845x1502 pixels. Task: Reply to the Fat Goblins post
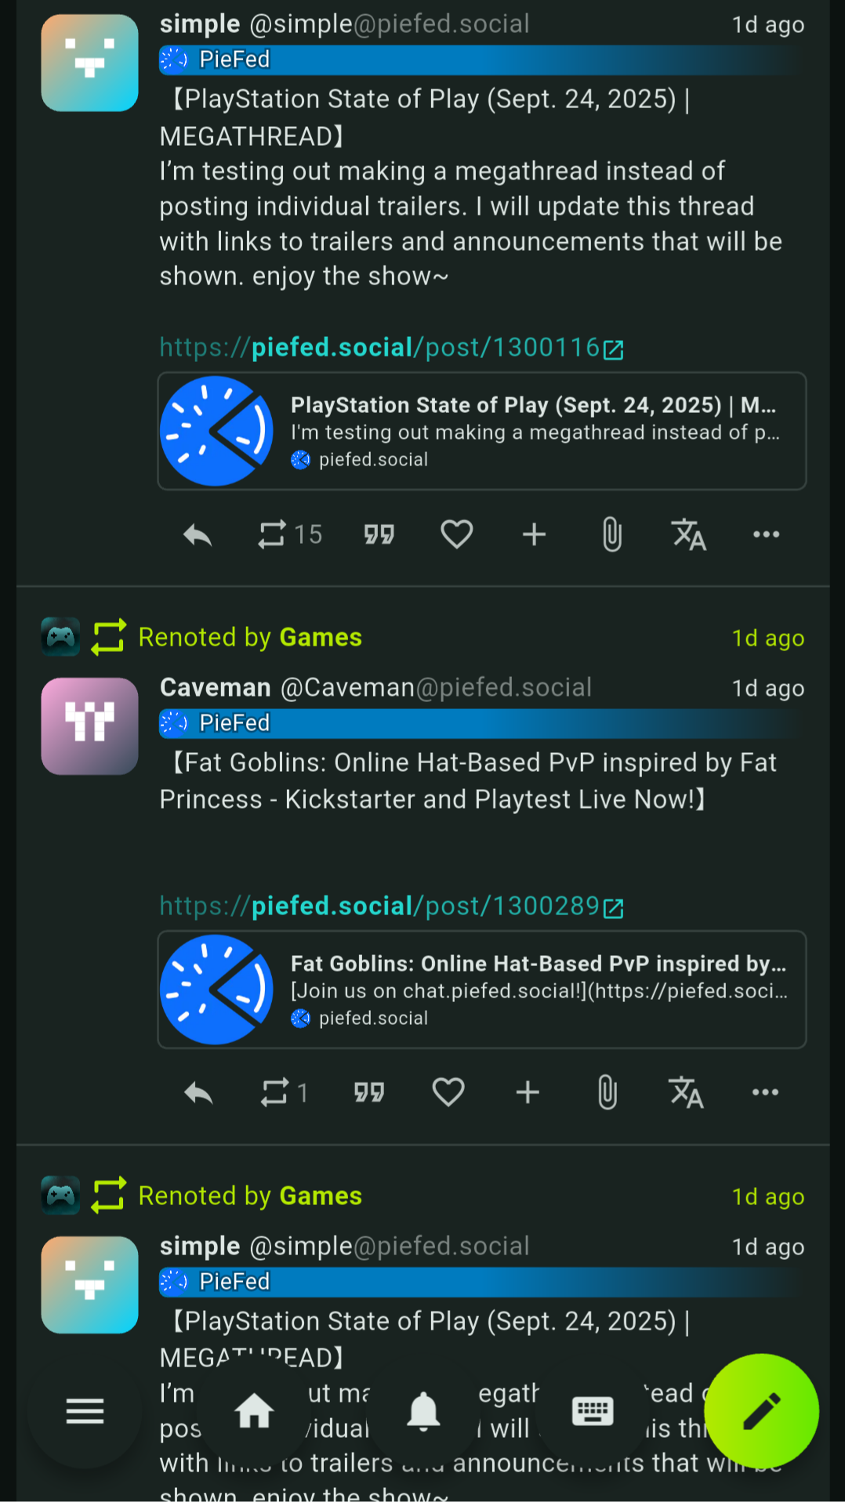click(x=198, y=1092)
